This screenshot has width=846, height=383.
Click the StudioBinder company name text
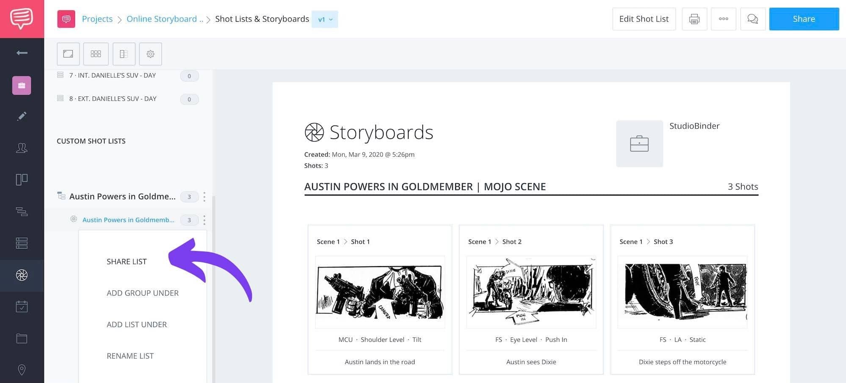point(694,126)
